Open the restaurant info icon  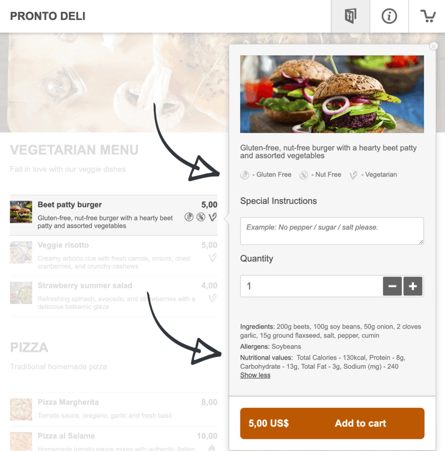pyautogui.click(x=389, y=16)
